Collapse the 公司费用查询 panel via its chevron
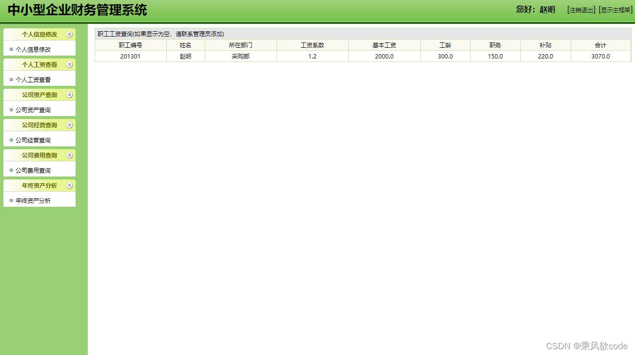Image resolution: width=635 pixels, height=355 pixels. pos(70,155)
